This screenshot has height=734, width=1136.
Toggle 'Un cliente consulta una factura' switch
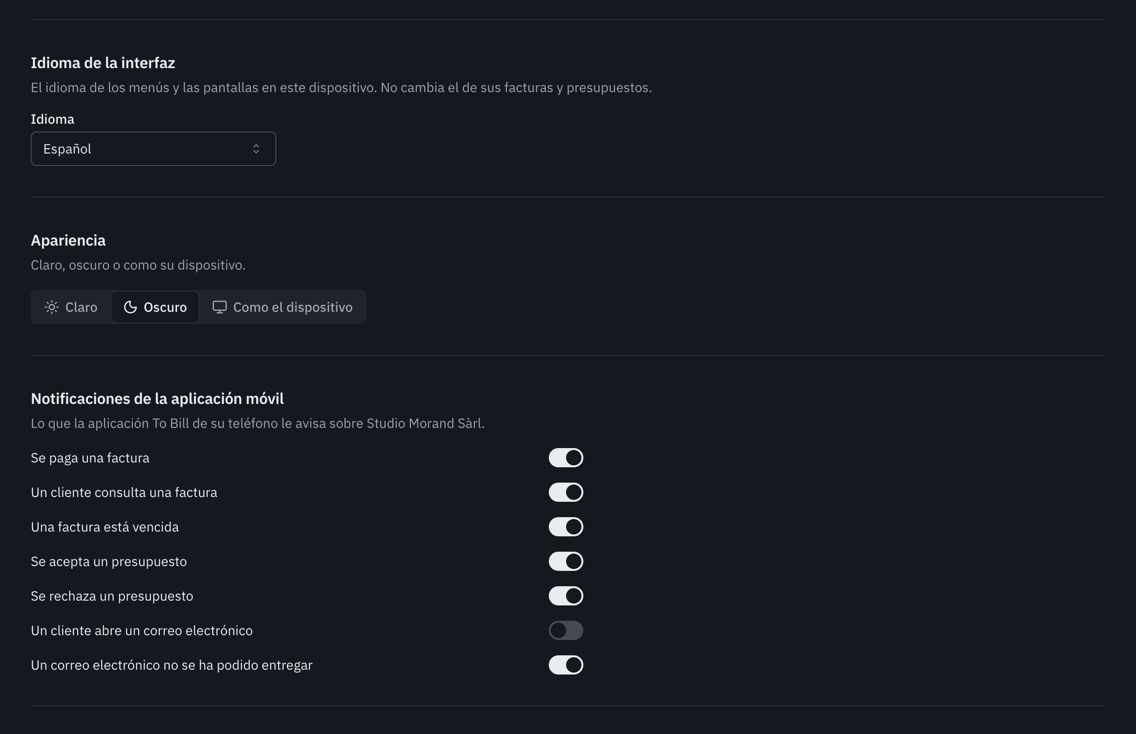[566, 492]
